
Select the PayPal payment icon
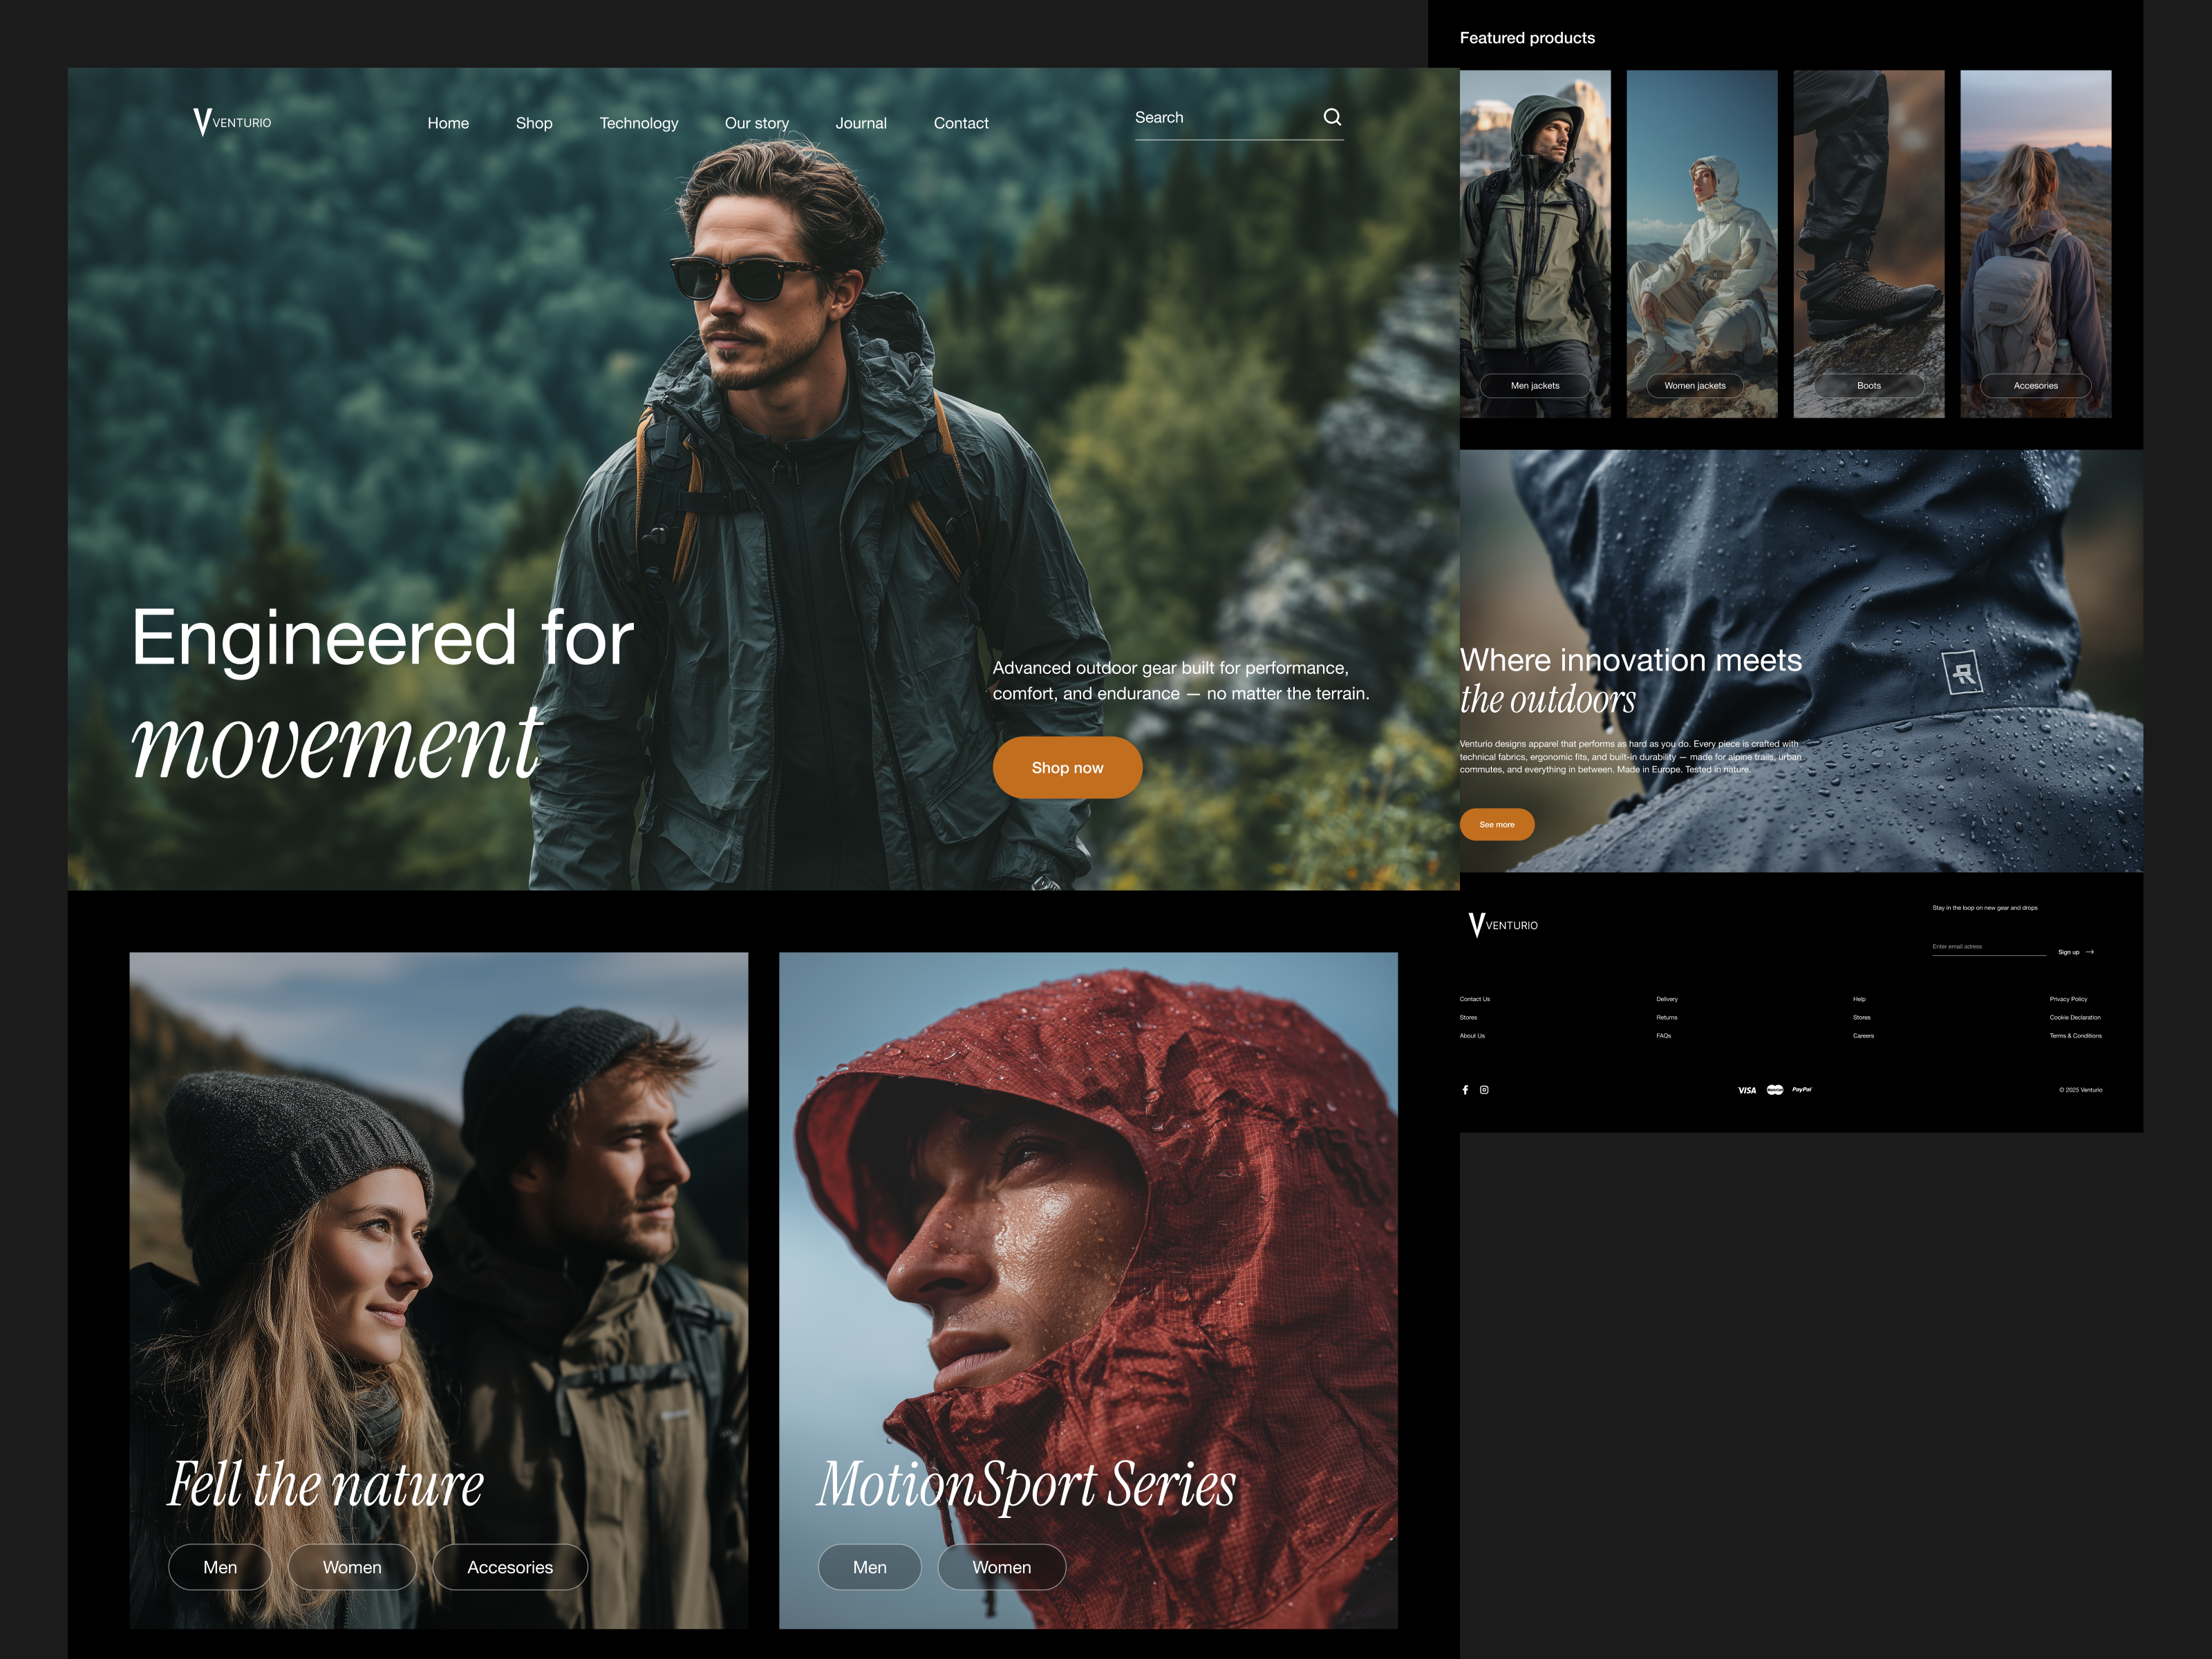click(1802, 1089)
